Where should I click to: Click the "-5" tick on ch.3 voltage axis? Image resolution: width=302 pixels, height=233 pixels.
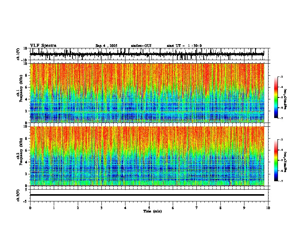[x=26, y=201]
